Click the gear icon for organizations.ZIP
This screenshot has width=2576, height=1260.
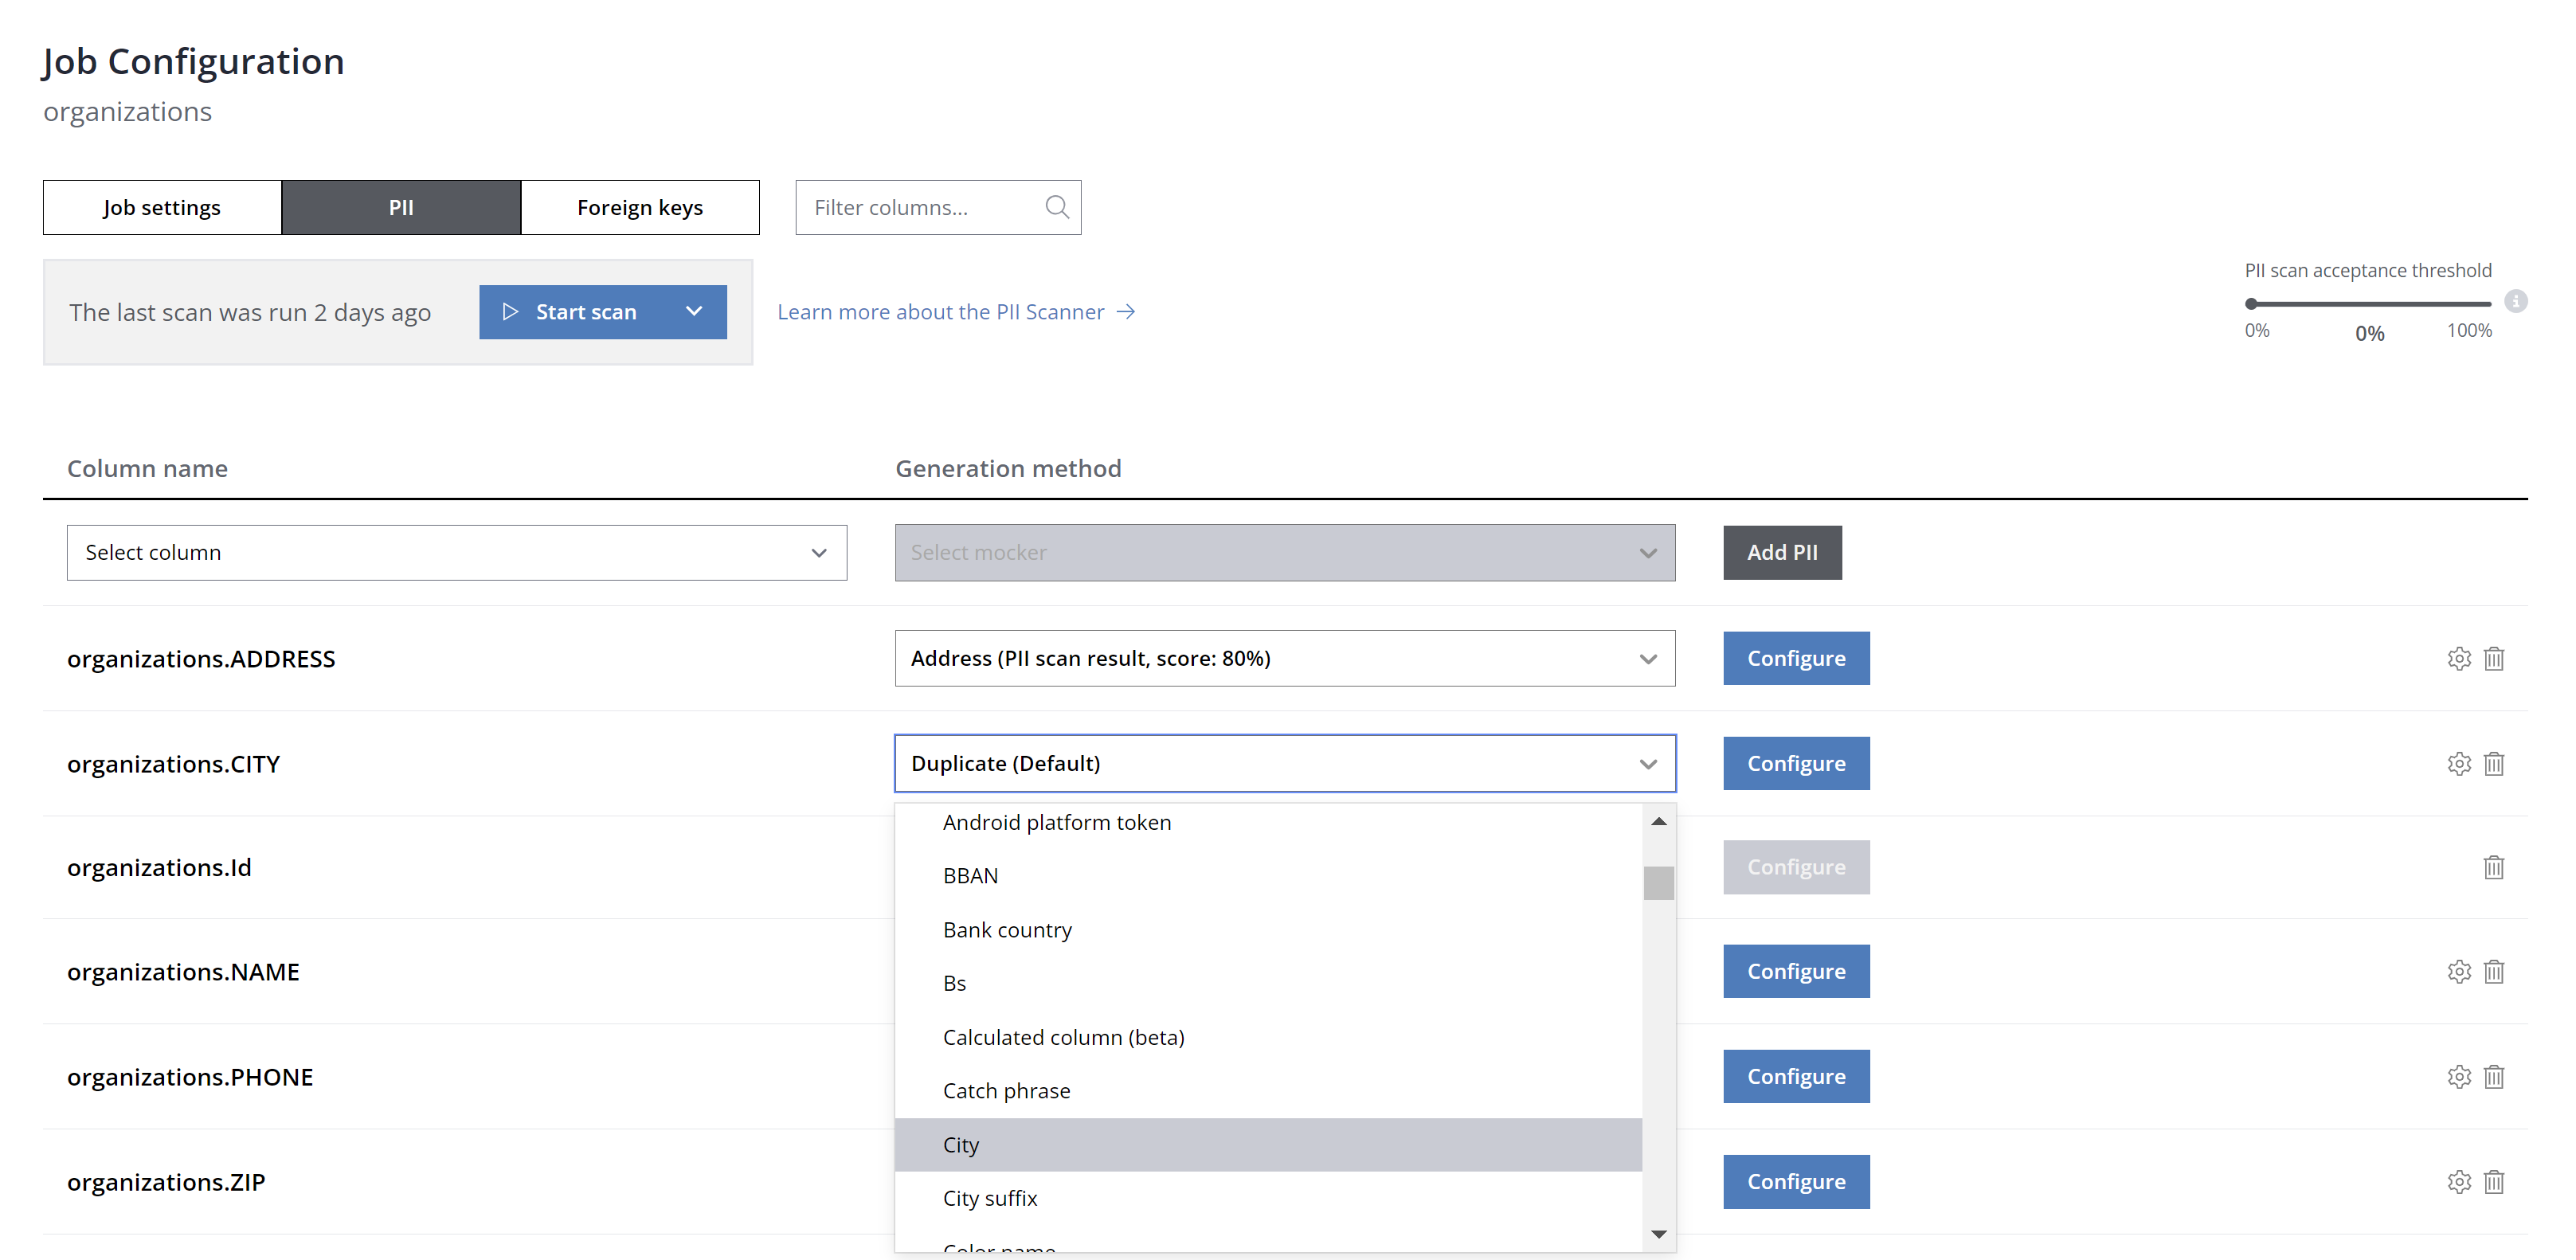point(2458,1181)
